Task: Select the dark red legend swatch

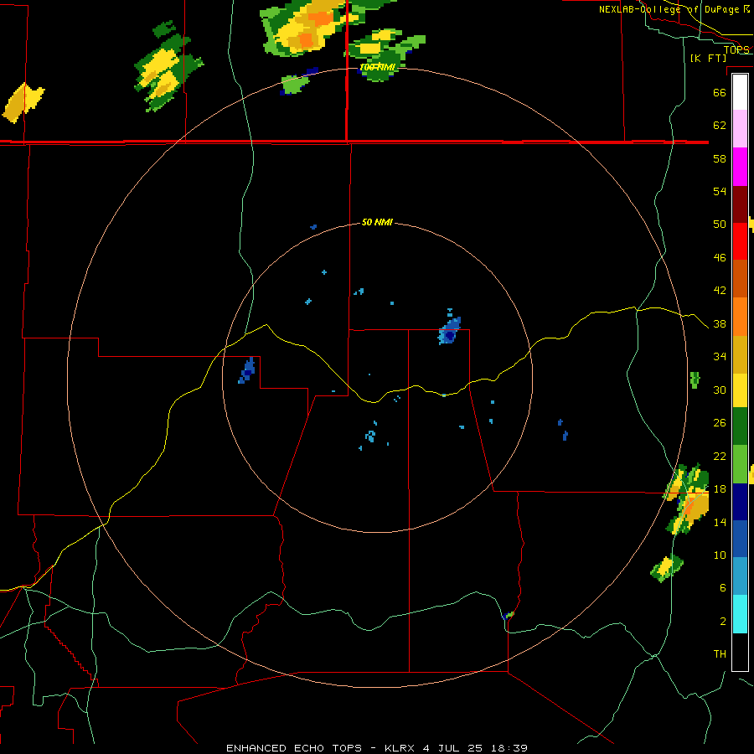Action: [740, 204]
